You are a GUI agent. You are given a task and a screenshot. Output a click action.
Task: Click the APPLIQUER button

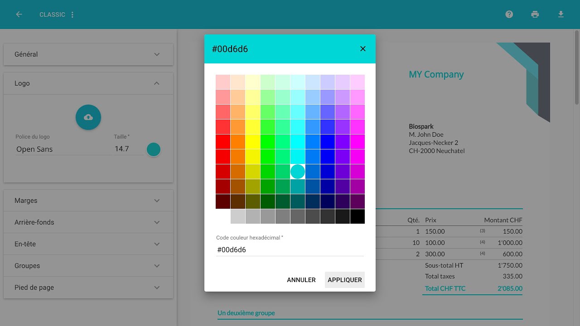tap(345, 280)
